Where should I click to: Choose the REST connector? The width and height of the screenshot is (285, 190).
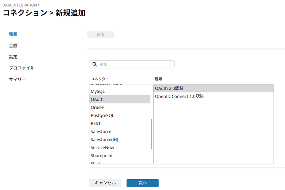[x=120, y=123]
